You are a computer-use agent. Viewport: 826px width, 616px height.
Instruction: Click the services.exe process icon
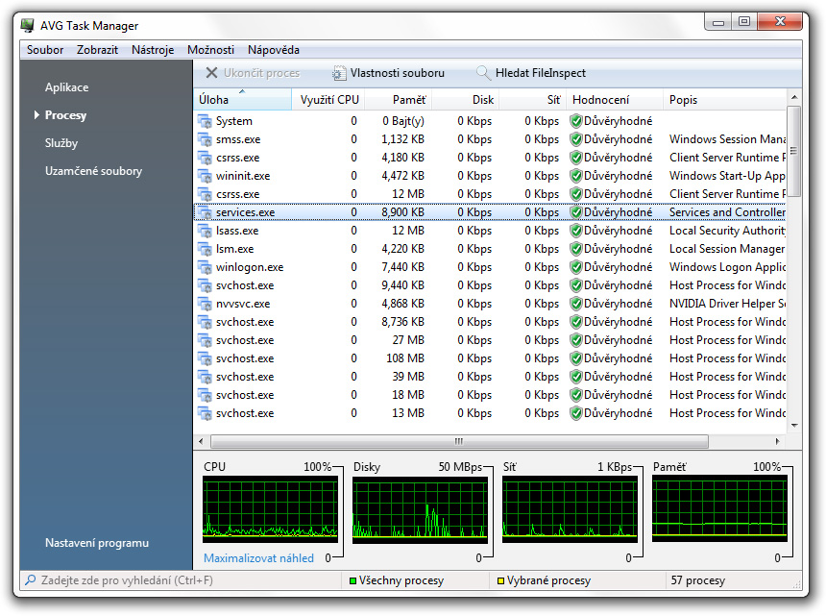point(205,212)
